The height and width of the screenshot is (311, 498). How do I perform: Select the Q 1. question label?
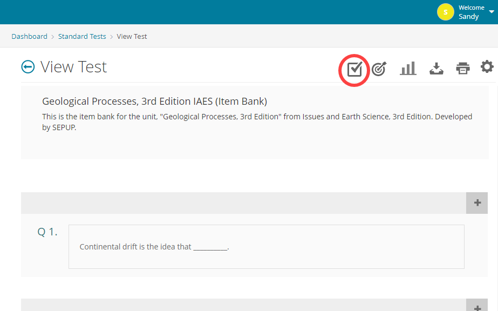47,232
